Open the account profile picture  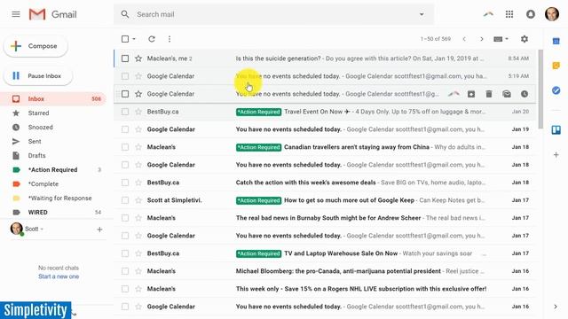click(x=552, y=14)
